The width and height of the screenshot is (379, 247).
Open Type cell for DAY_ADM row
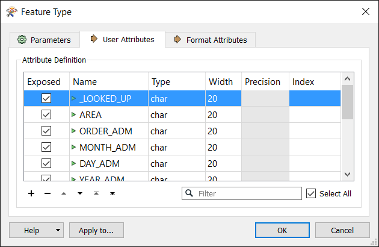coord(176,163)
